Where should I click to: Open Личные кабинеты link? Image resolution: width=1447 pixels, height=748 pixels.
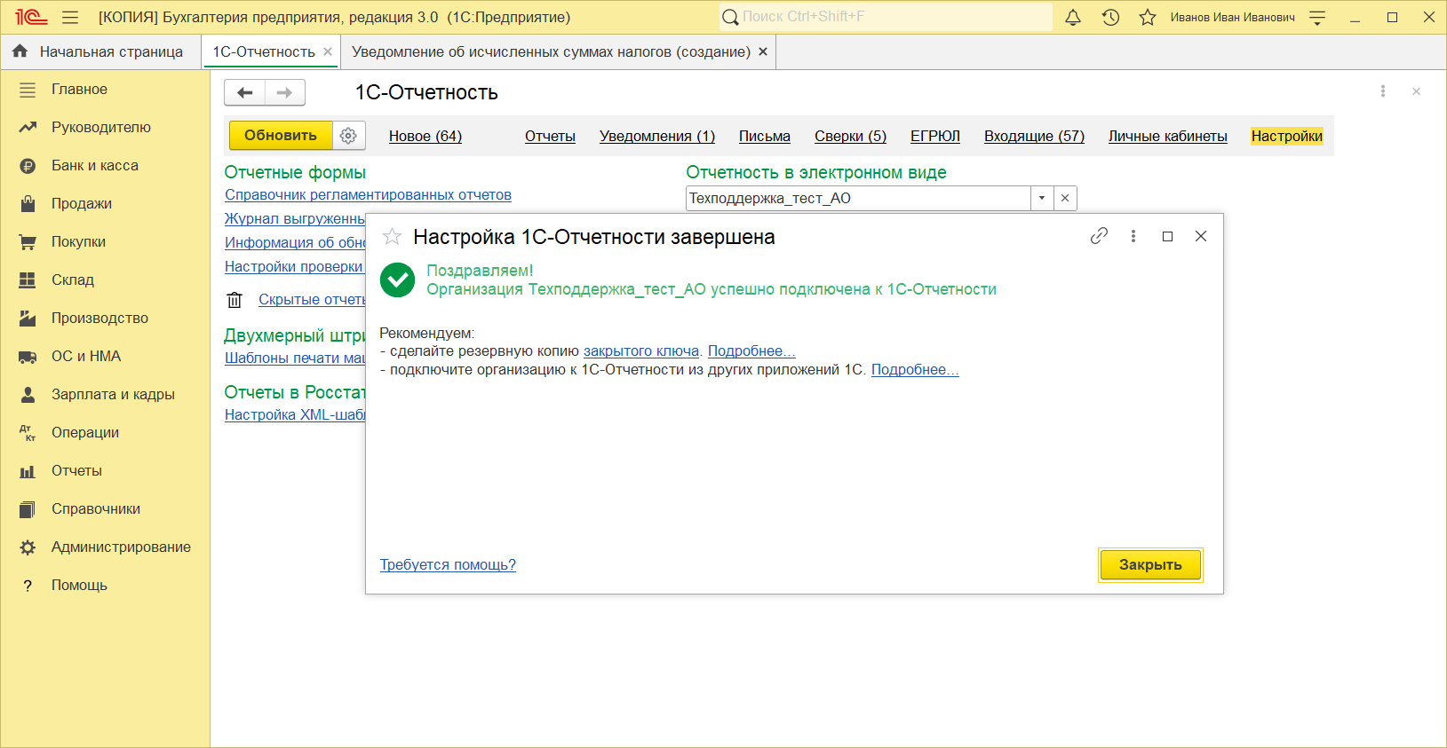click(1168, 136)
